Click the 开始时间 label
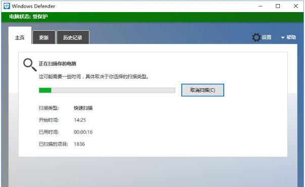The image size is (305, 187). pyautogui.click(x=48, y=120)
